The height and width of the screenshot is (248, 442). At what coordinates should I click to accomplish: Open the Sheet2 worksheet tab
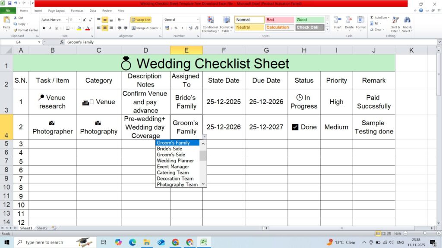(42, 228)
